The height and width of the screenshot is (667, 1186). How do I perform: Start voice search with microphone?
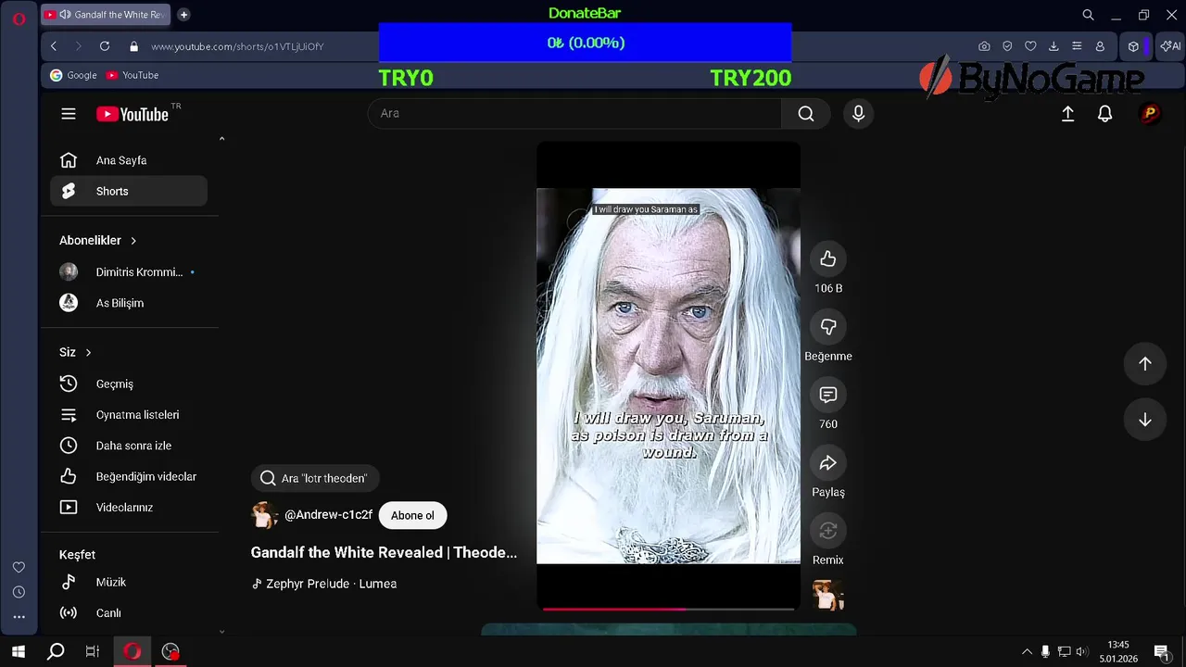click(x=858, y=113)
